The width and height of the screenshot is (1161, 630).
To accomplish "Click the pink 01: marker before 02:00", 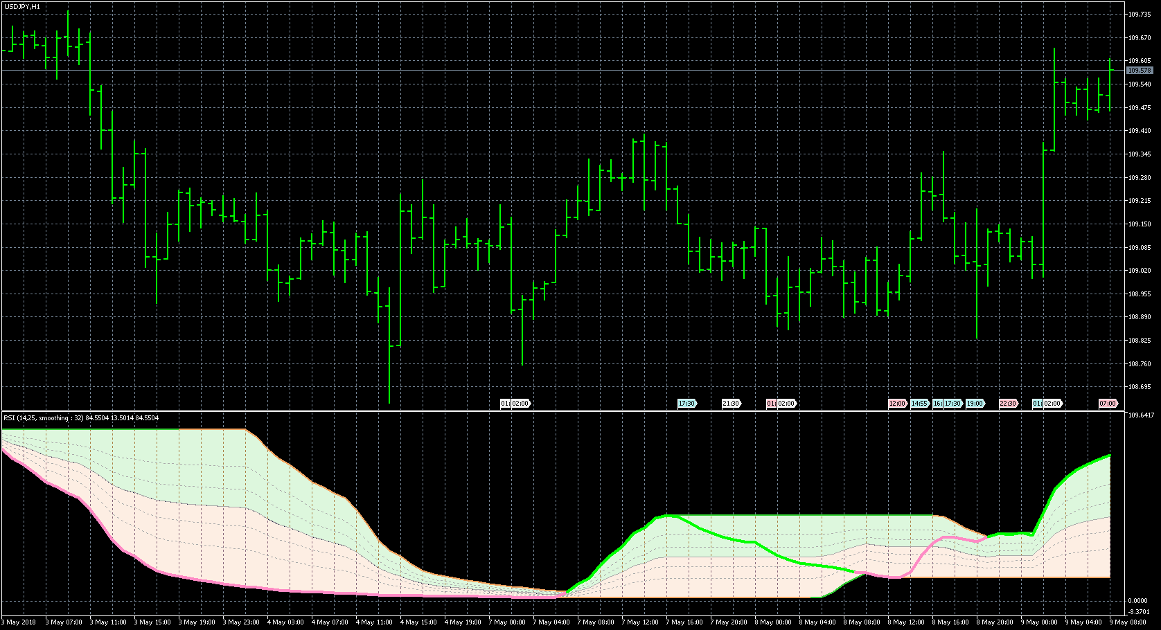I will click(x=771, y=404).
